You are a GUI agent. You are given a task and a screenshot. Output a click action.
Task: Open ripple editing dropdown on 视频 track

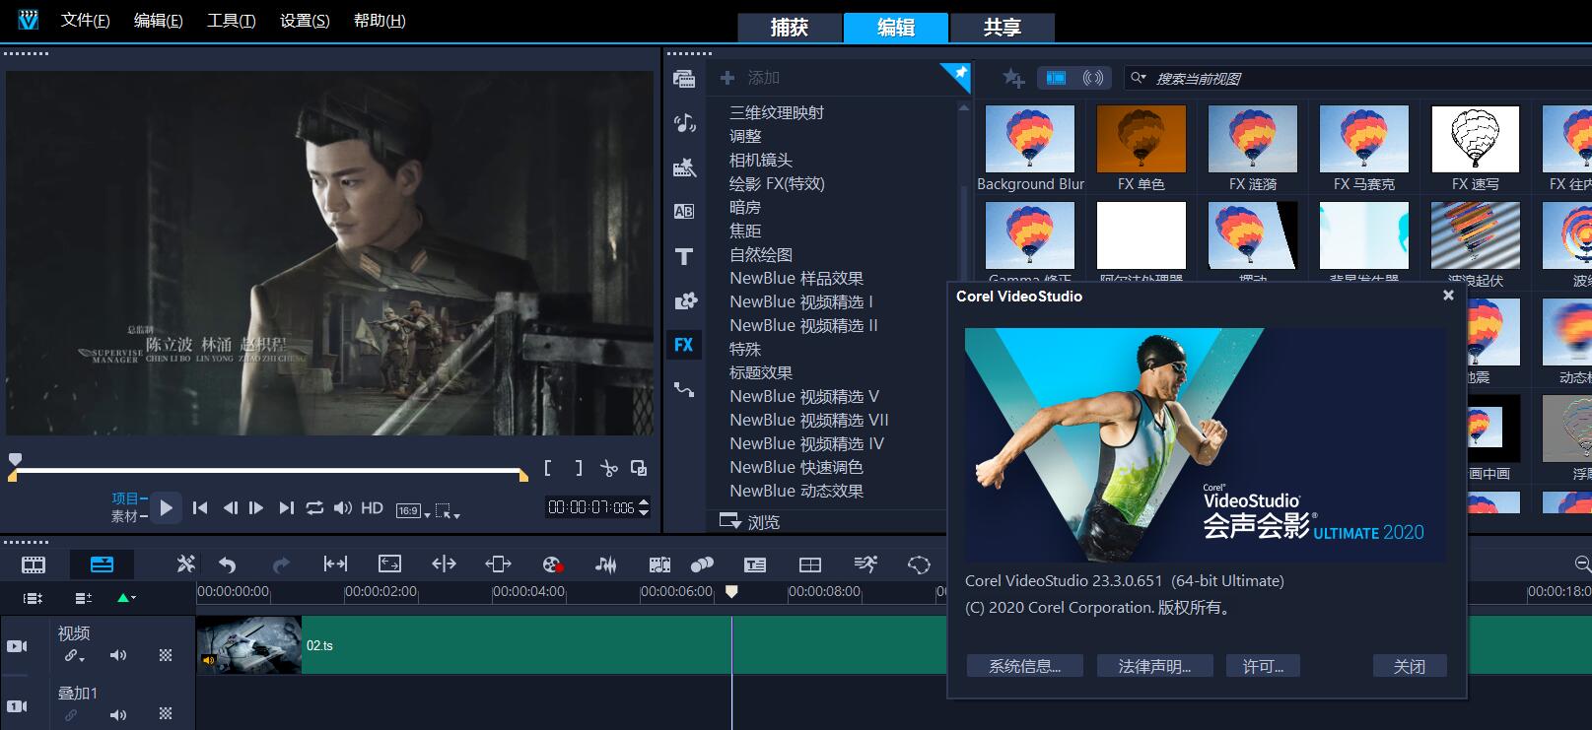tap(75, 656)
